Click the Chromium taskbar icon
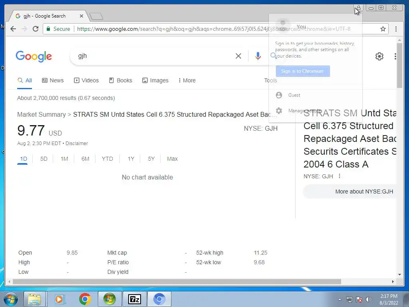 coord(159,299)
